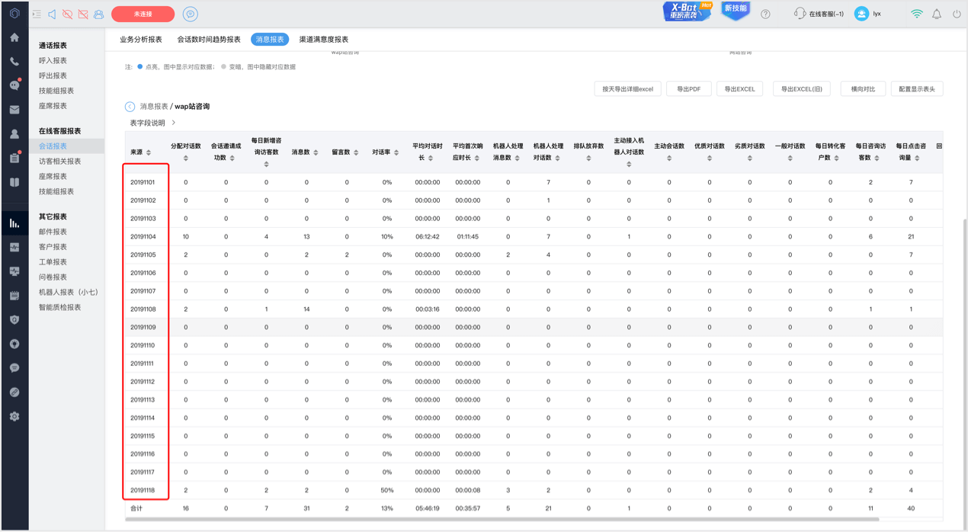Click the 导出PDF button

click(688, 89)
